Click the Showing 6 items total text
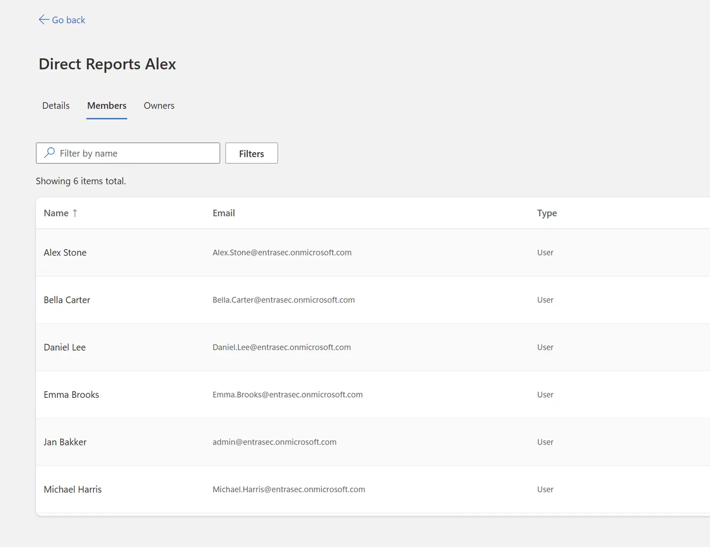The width and height of the screenshot is (710, 547). point(81,181)
